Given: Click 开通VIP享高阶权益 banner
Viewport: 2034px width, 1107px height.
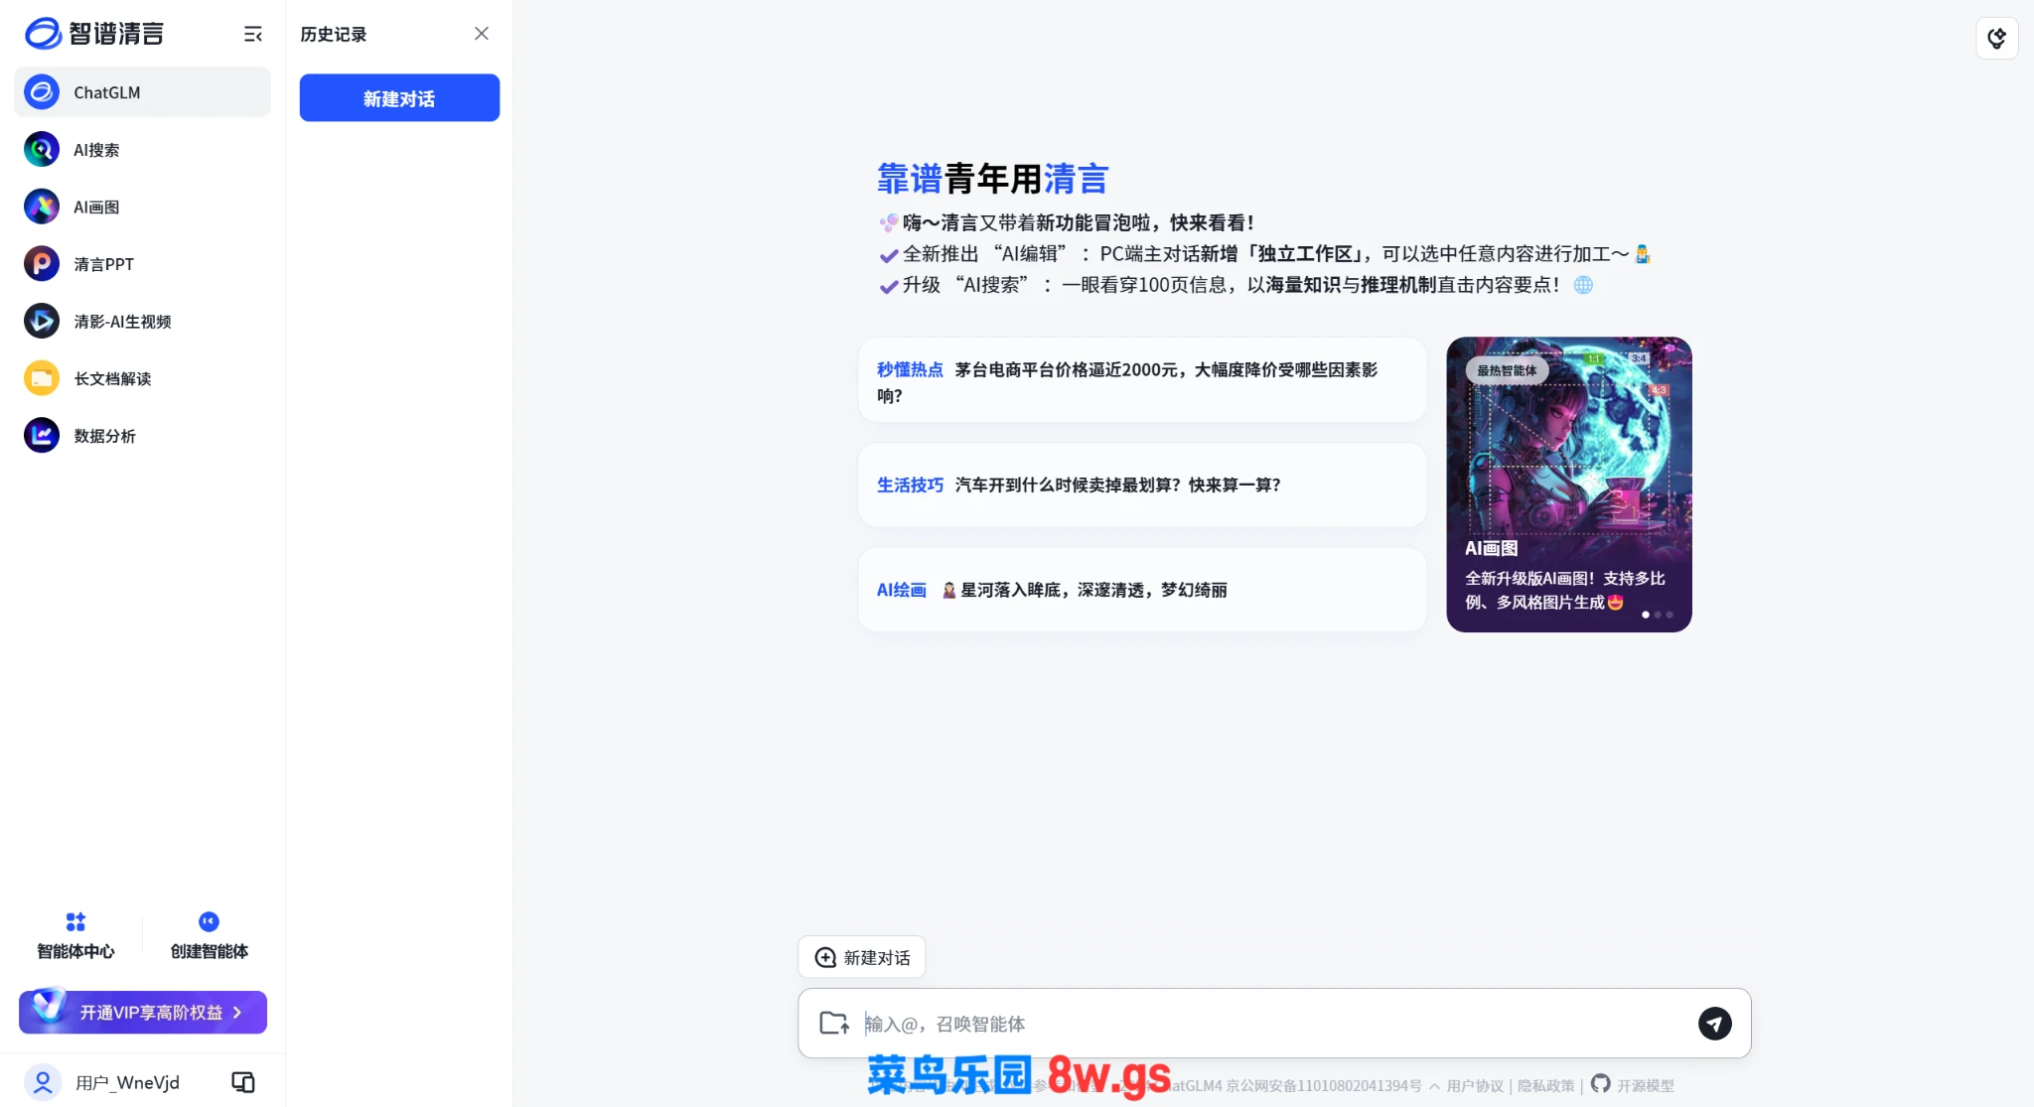Looking at the screenshot, I should coord(143,1012).
